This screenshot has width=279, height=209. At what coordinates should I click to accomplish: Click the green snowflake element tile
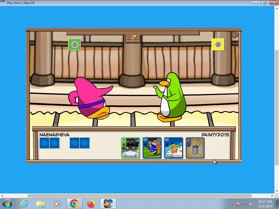[75, 44]
